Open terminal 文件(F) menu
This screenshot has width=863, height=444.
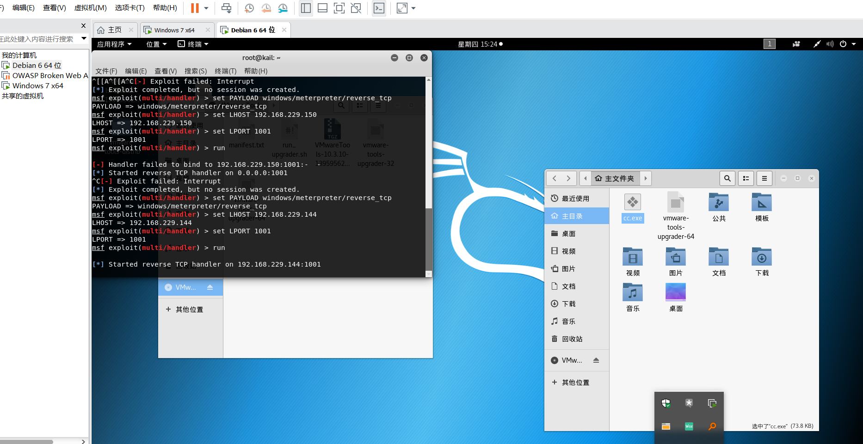[x=106, y=71]
